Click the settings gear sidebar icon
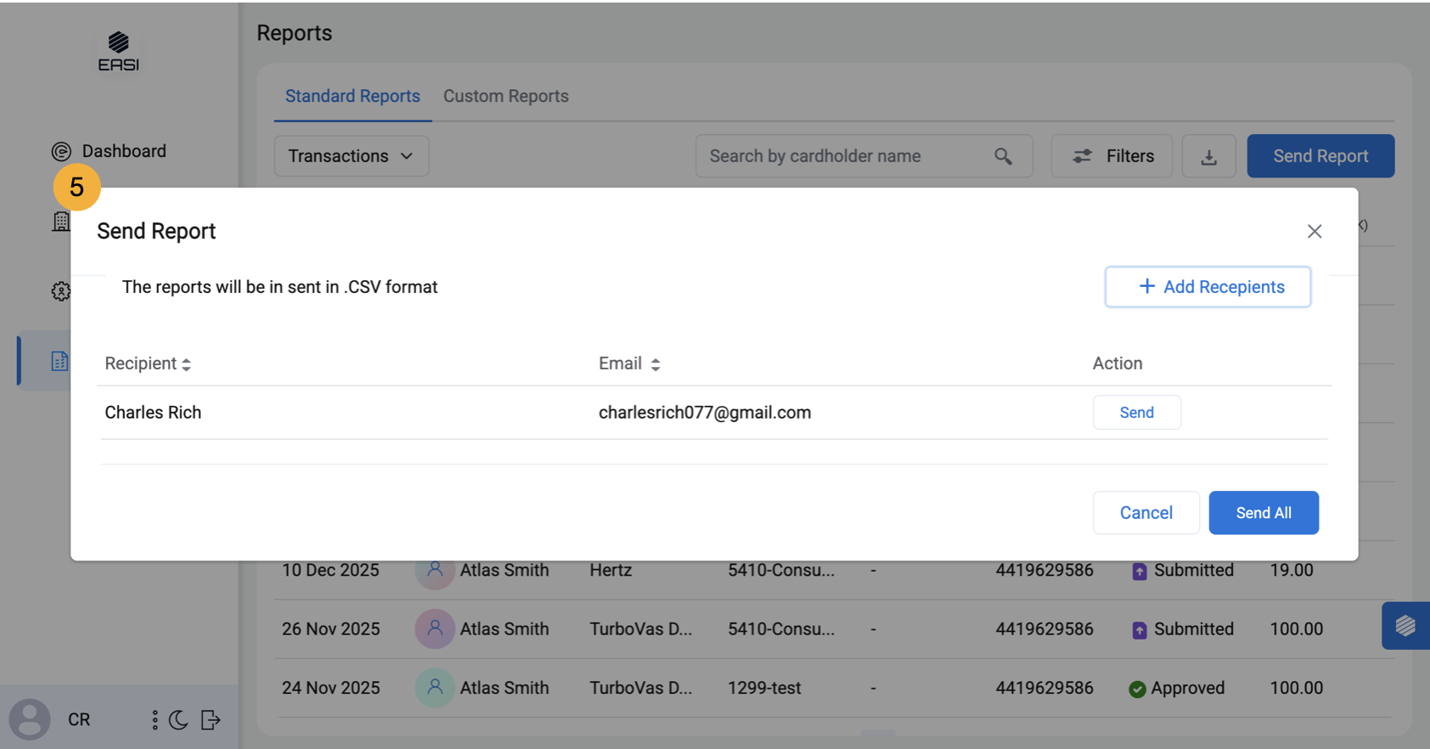Viewport: 1430px width, 749px height. click(60, 291)
